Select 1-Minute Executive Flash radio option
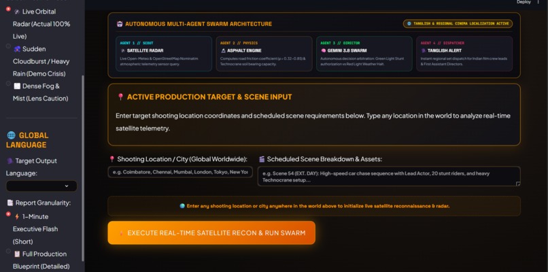This screenshot has width=548, height=272. pos(8,214)
